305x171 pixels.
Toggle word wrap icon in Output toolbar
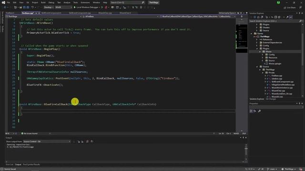tap(92, 142)
